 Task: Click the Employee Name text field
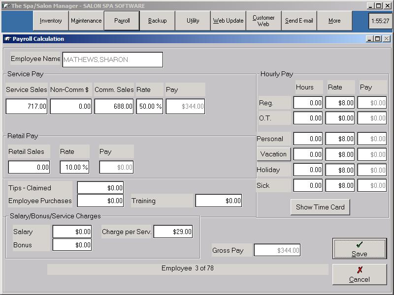pos(112,59)
